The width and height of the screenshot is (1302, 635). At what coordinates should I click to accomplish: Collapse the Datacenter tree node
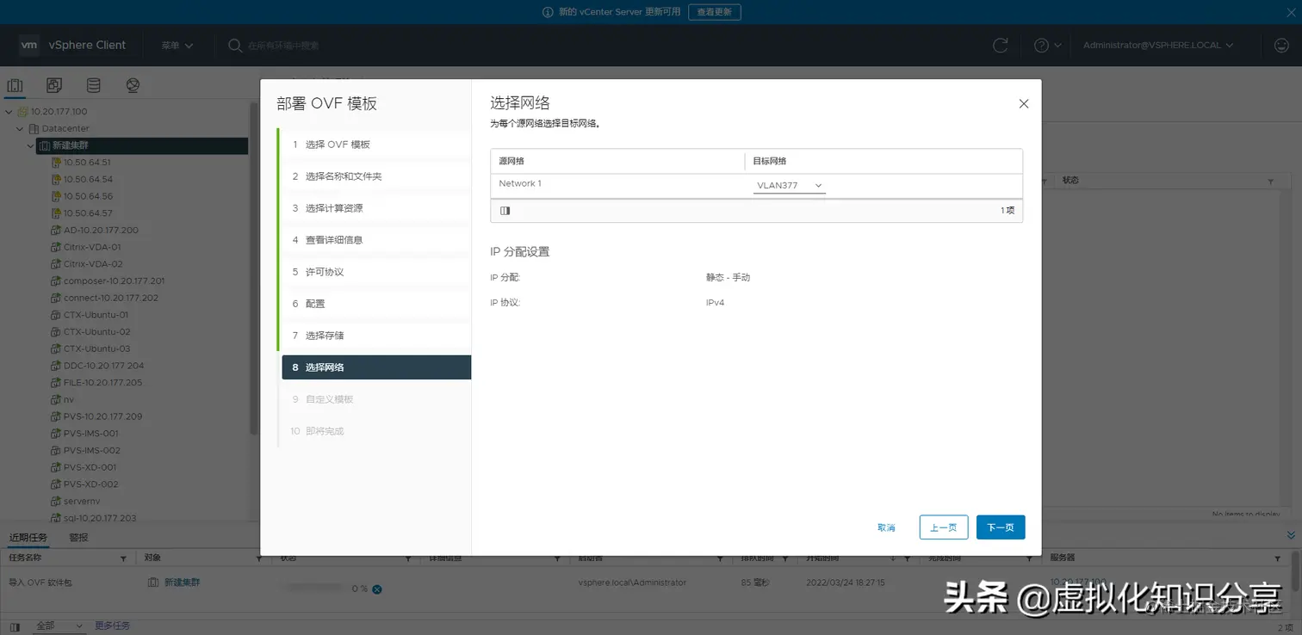point(19,128)
